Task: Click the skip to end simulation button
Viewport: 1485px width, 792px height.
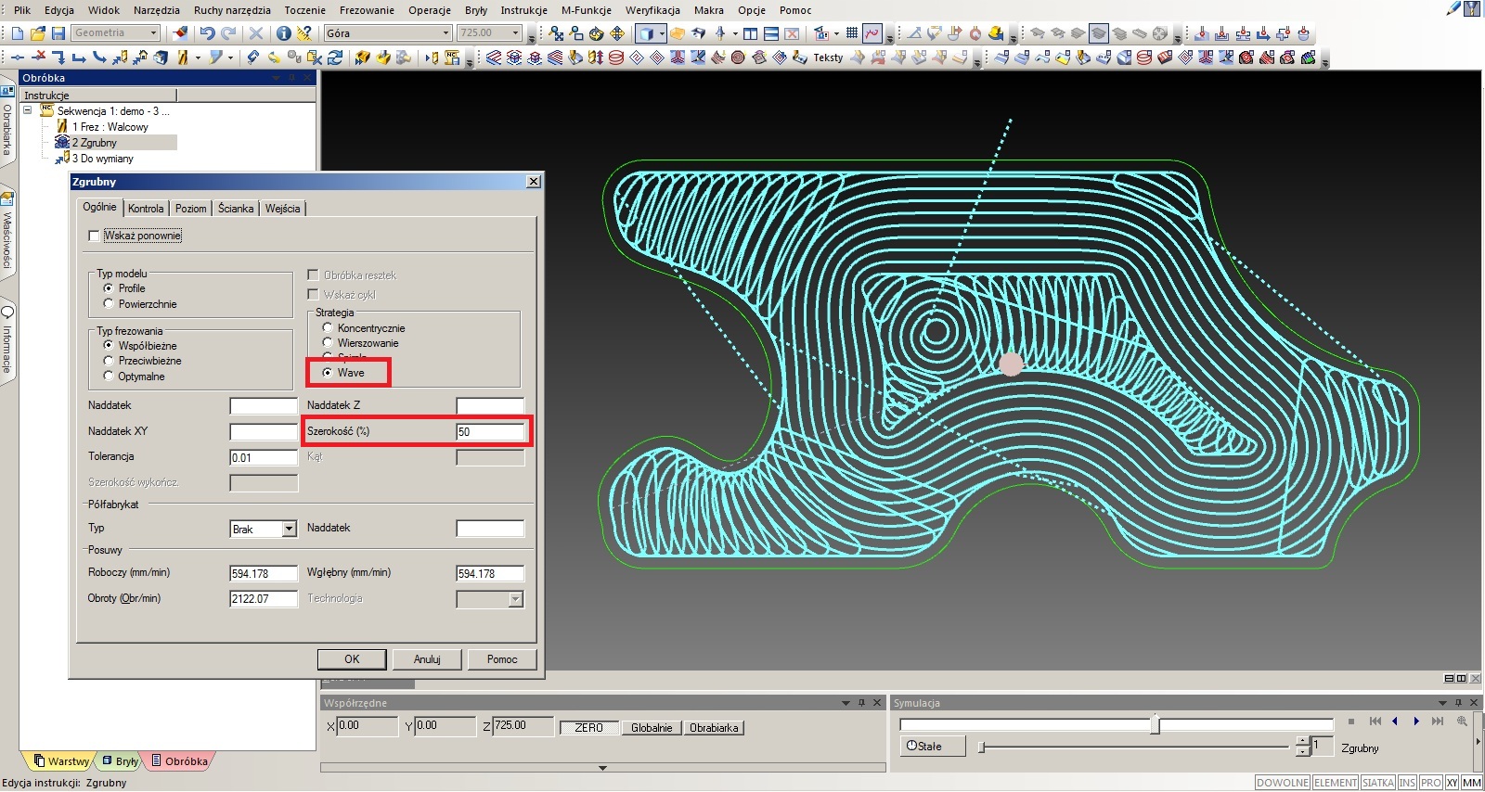Action: coord(1438,721)
